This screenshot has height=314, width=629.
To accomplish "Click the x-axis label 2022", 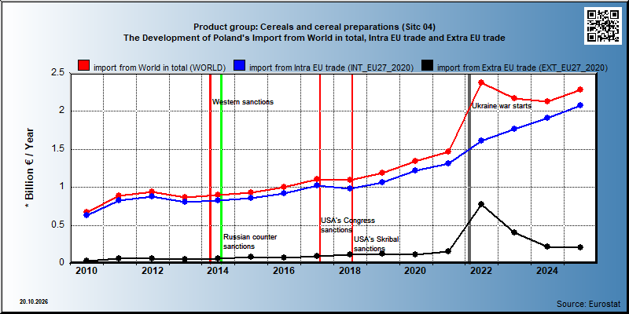I will point(481,271).
